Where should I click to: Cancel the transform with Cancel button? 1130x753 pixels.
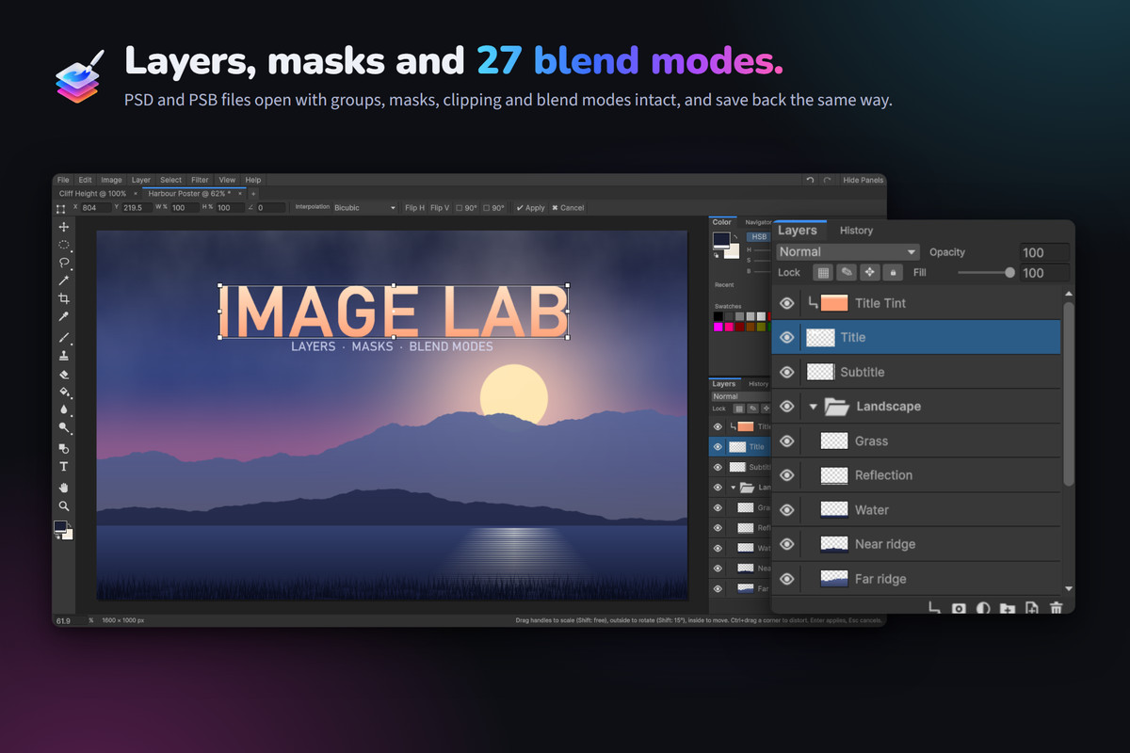tap(568, 207)
